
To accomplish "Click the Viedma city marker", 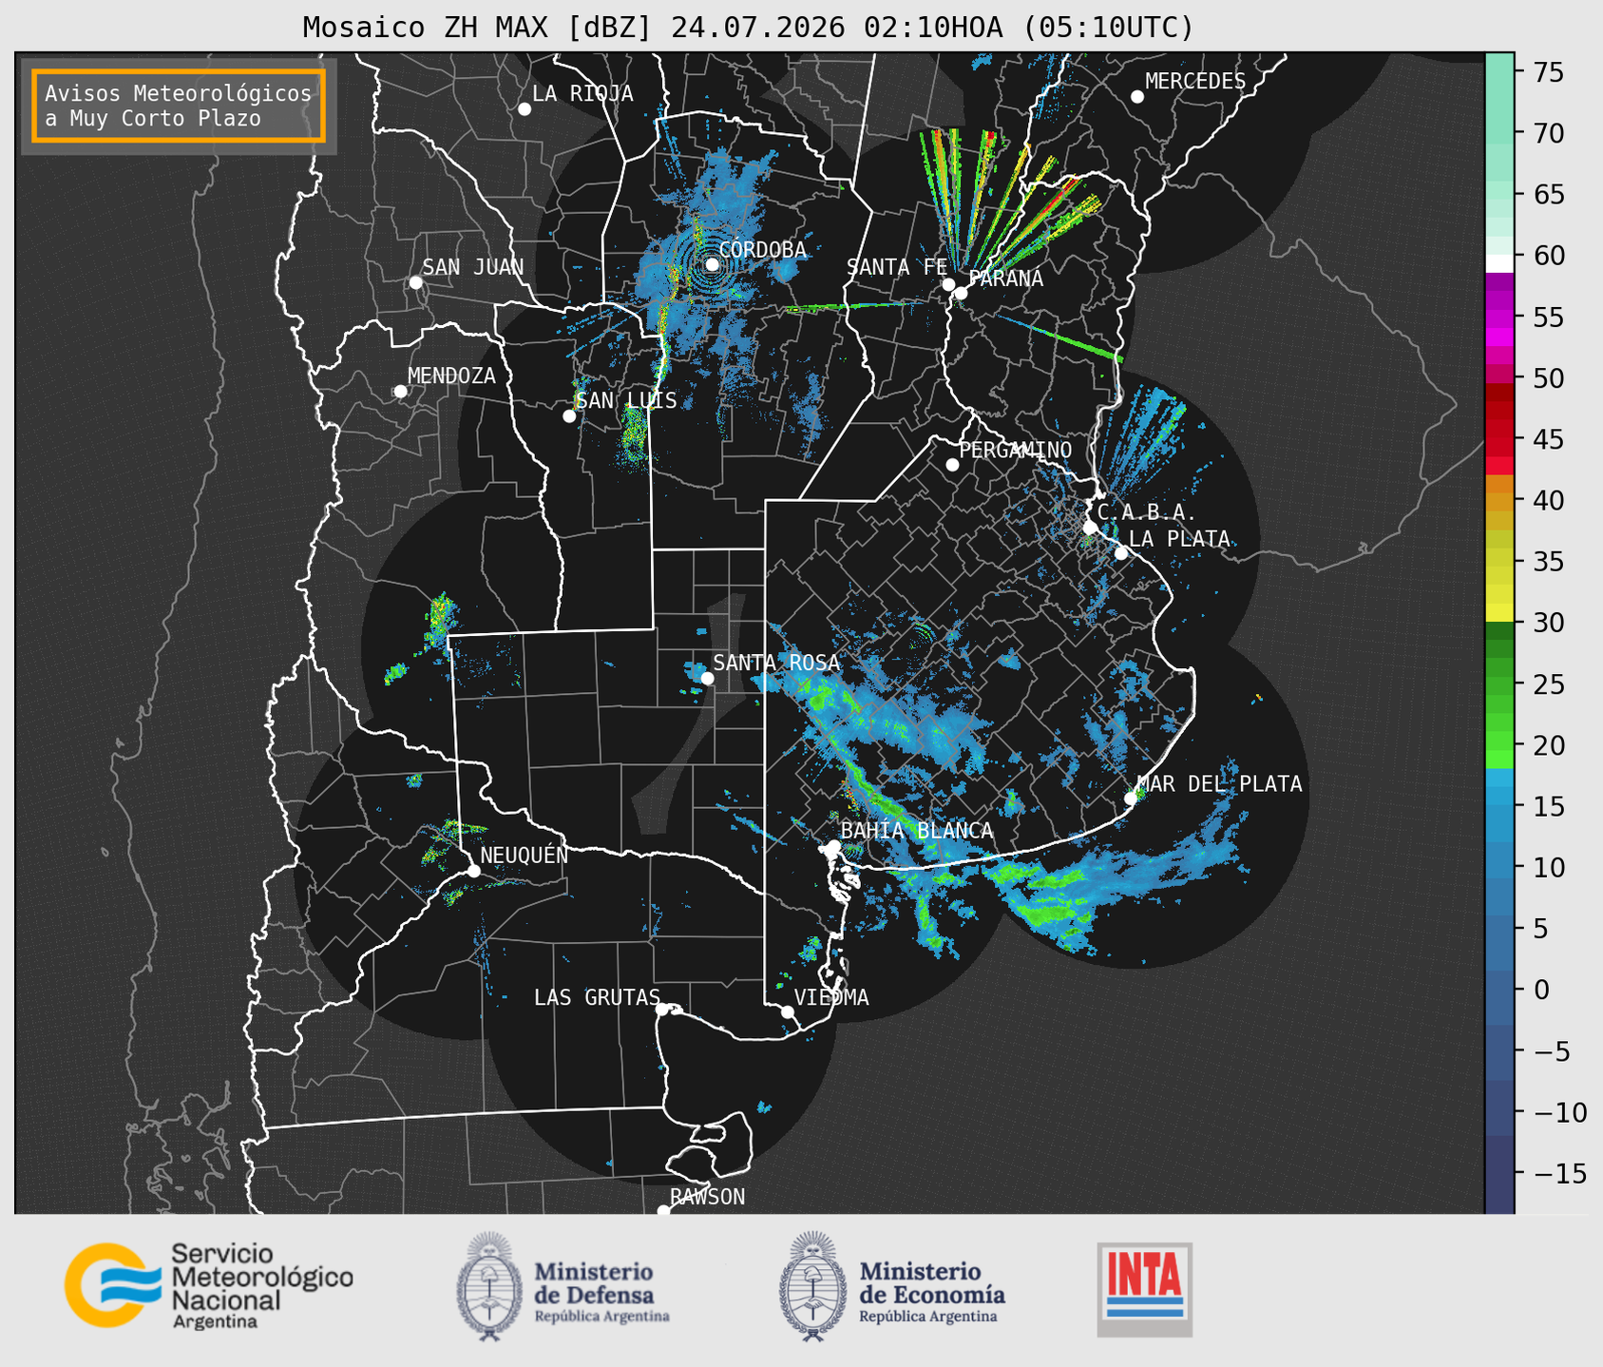I will [x=788, y=1011].
